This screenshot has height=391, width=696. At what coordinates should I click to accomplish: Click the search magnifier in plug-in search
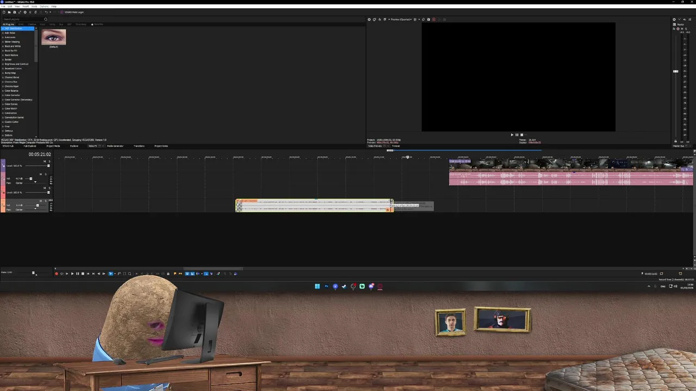click(x=46, y=19)
